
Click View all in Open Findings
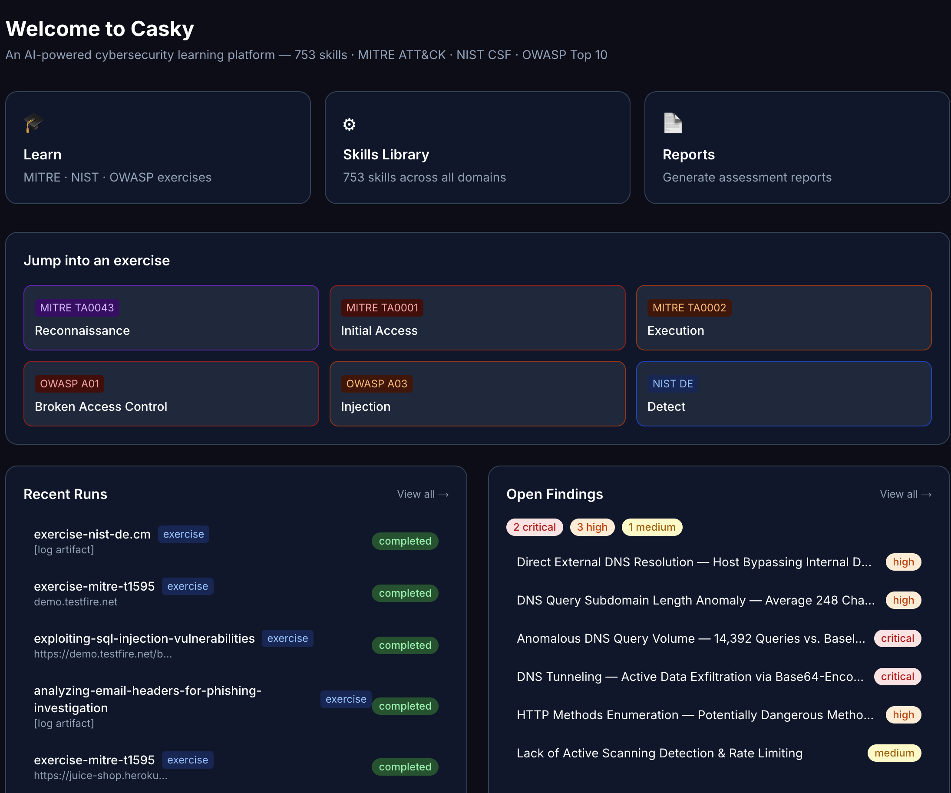905,494
